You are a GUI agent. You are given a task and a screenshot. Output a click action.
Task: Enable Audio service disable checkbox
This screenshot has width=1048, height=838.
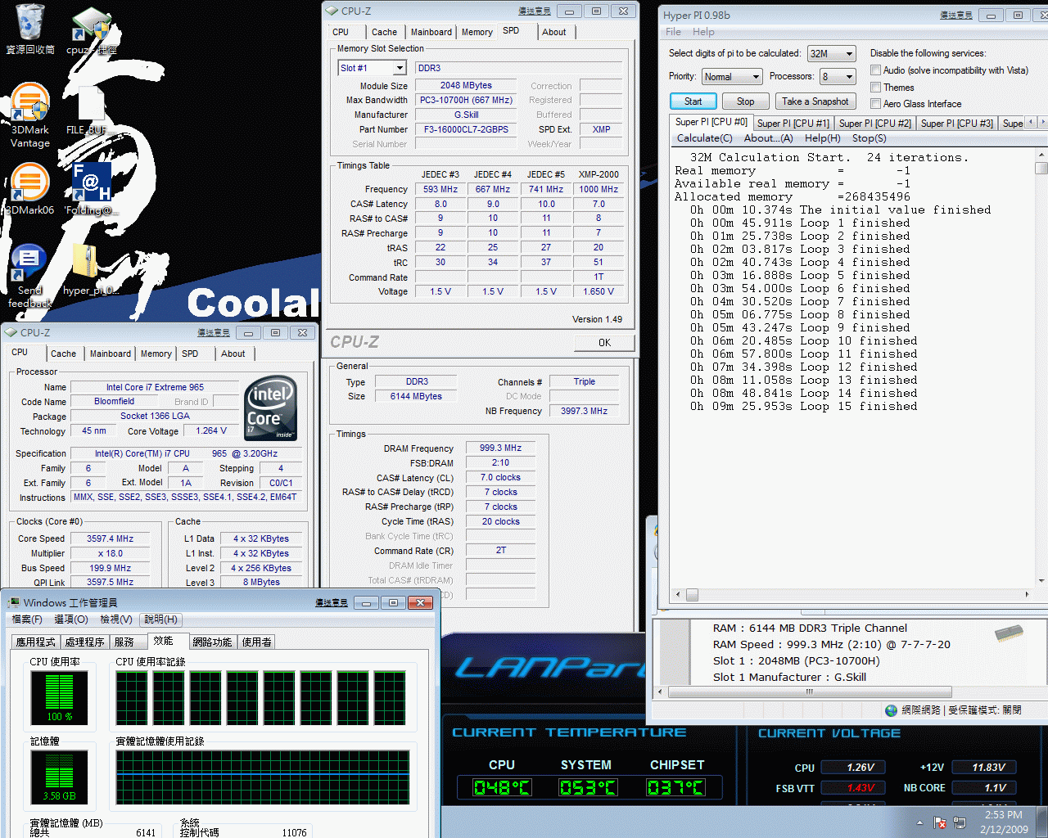tap(875, 70)
